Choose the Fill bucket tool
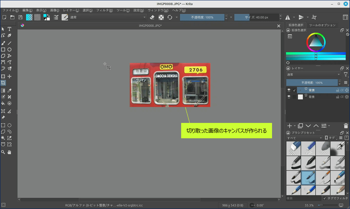The image size is (350, 209). (3, 103)
